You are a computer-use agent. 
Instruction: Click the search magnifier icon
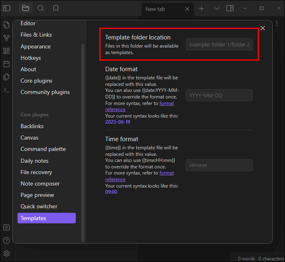pyautogui.click(x=41, y=8)
